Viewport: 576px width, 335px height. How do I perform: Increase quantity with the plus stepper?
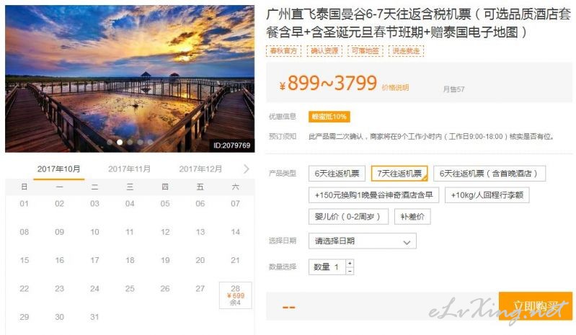pyautogui.click(x=350, y=264)
